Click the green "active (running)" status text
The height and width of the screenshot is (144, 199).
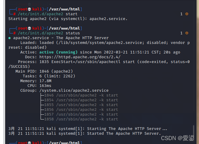[x=58, y=52]
